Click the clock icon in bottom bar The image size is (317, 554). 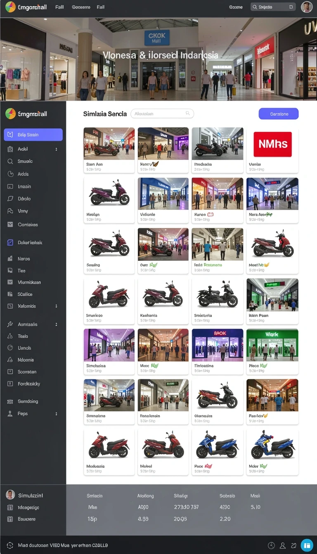(271, 545)
